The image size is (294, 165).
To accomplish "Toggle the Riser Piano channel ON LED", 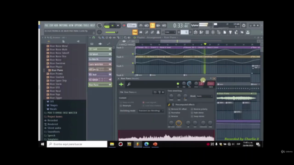I will [x=178, y=83].
